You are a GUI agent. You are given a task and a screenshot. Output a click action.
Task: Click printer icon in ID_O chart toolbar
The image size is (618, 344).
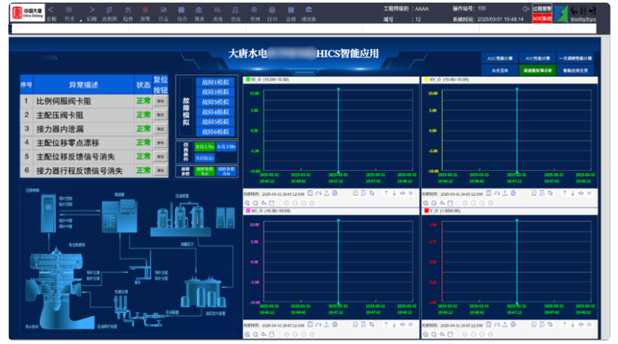point(335,193)
